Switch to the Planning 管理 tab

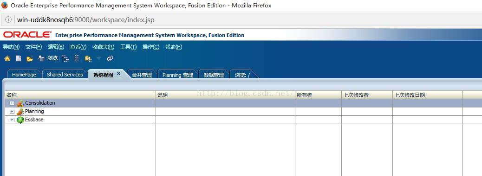coord(178,75)
